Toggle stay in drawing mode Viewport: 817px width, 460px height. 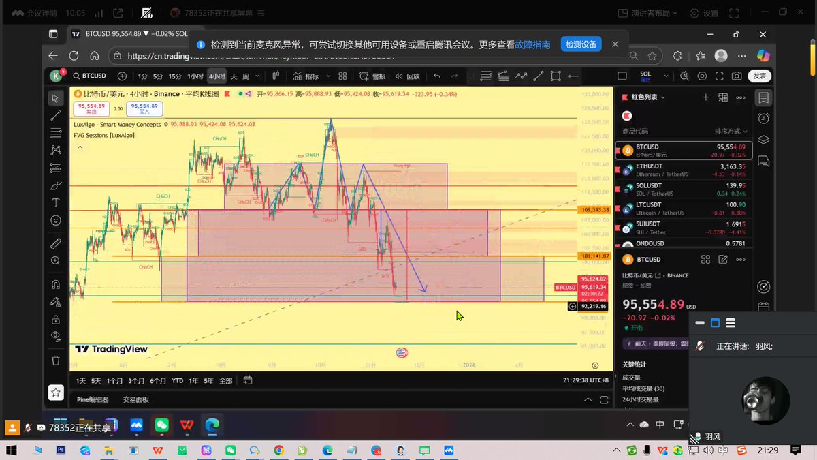point(56,301)
